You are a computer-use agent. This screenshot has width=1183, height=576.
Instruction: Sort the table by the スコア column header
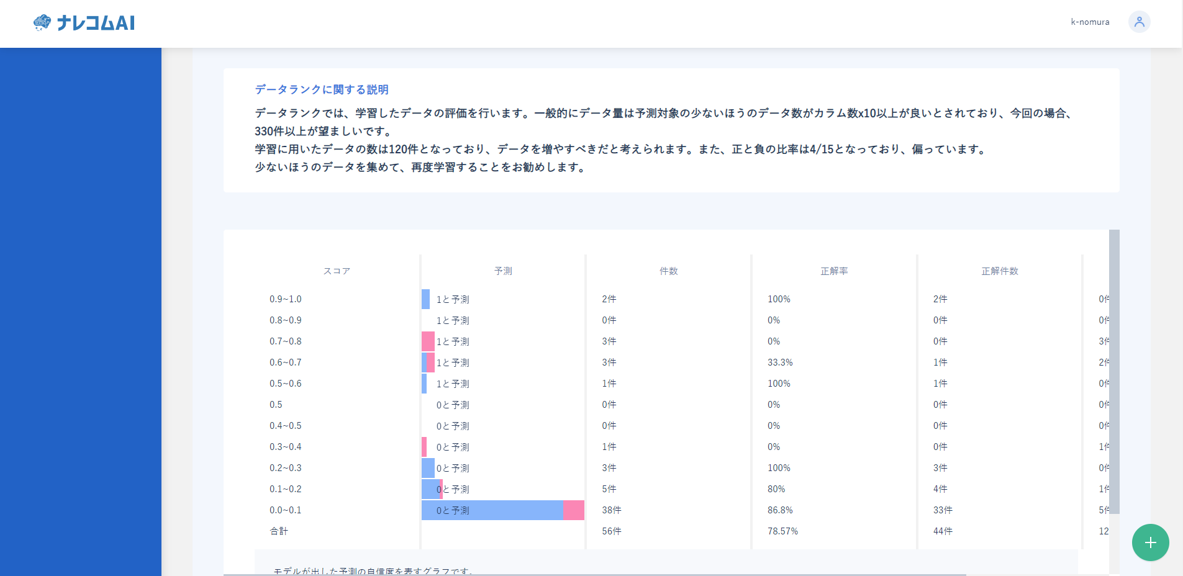[336, 271]
